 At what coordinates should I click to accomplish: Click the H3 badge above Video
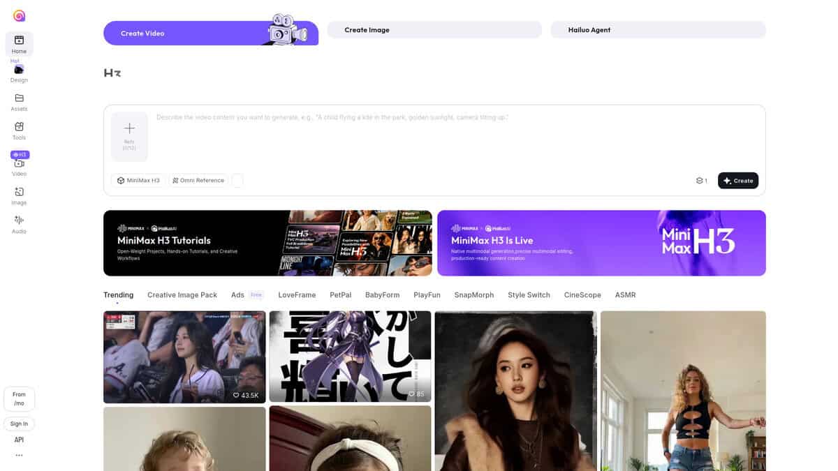pos(20,155)
